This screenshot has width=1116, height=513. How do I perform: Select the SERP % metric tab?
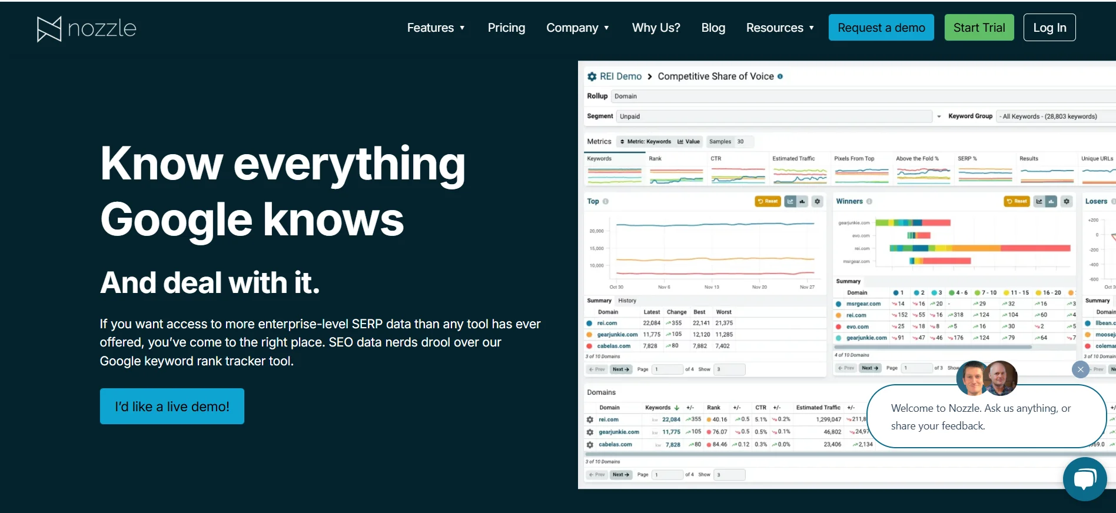pyautogui.click(x=985, y=169)
